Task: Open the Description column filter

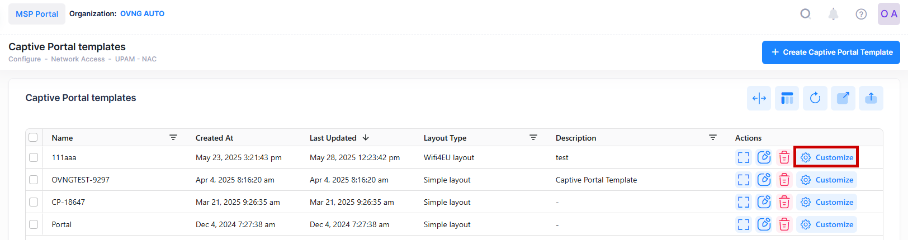Action: (712, 137)
